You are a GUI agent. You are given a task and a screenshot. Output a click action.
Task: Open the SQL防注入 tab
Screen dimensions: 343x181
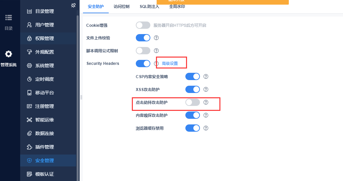pos(149,7)
